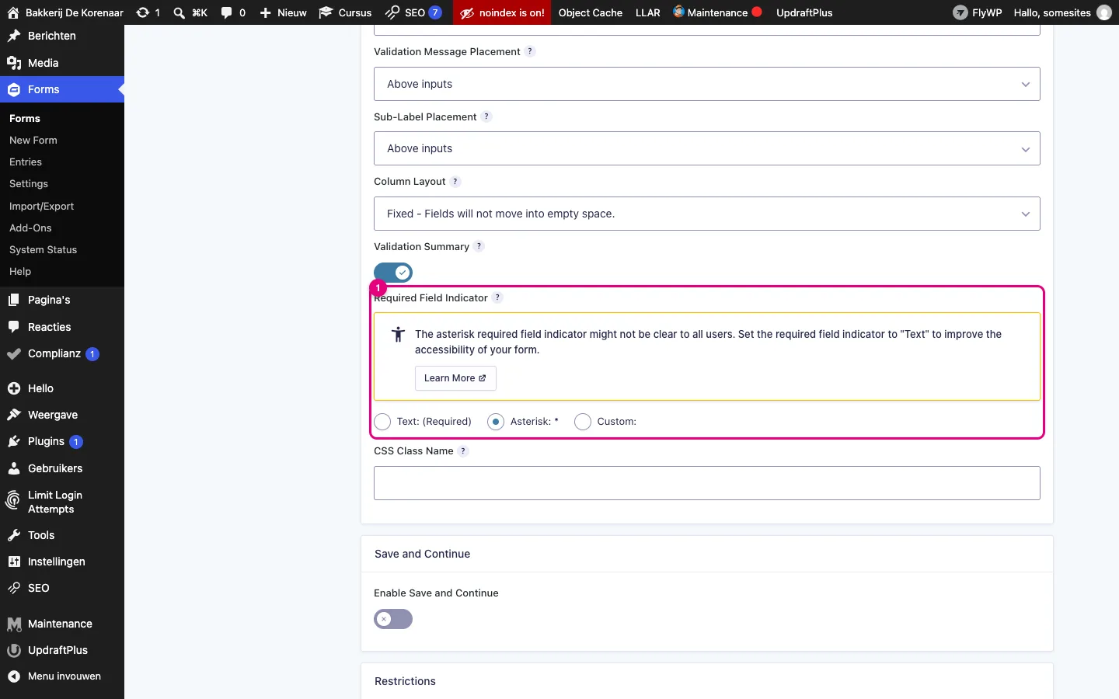Viewport: 1119px width, 699px height.
Task: Toggle the Validation Summary switch off
Action: pos(393,273)
